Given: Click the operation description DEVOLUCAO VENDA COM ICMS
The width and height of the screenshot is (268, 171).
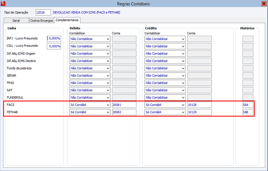Looking at the screenshot, I should click(x=86, y=12).
